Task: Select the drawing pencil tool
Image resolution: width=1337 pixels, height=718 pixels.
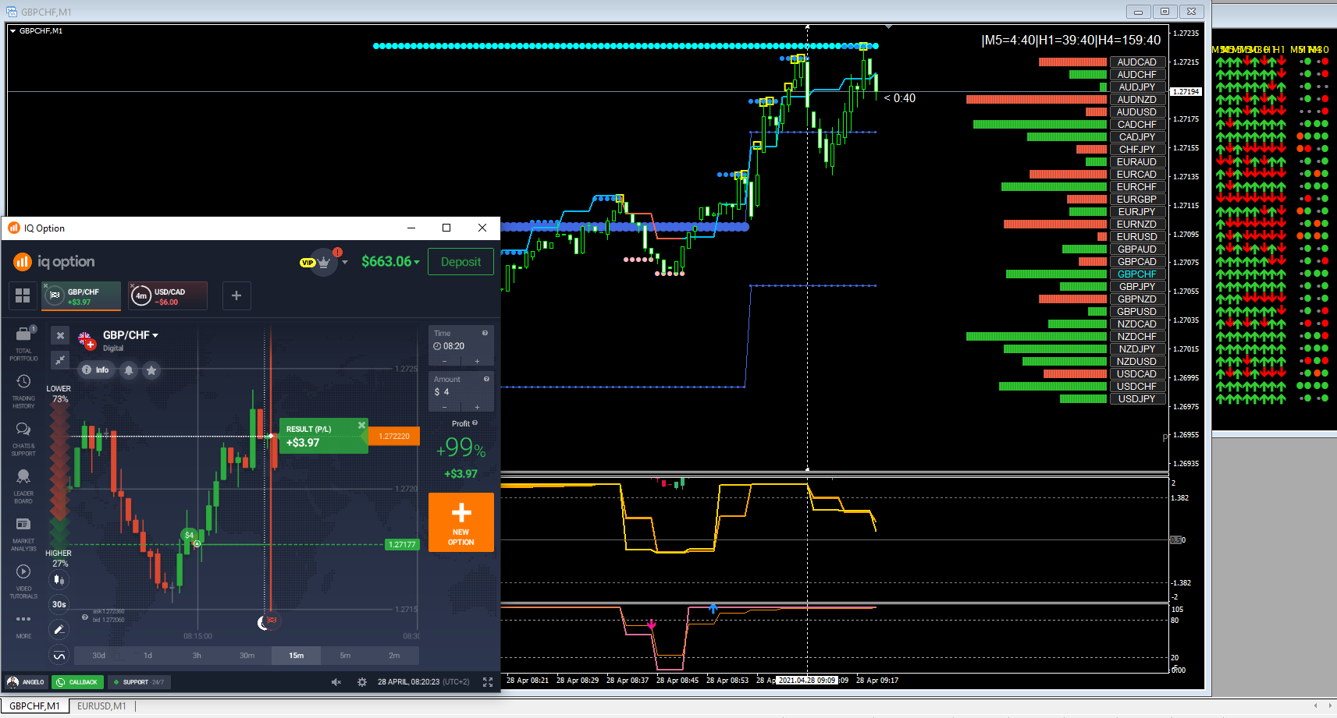Action: point(59,629)
